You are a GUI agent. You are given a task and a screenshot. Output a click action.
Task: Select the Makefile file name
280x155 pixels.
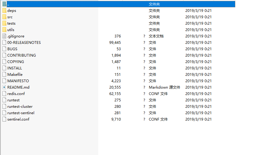click(x=15, y=75)
